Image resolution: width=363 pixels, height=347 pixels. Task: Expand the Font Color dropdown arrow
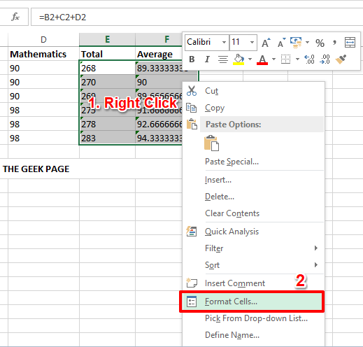point(273,59)
